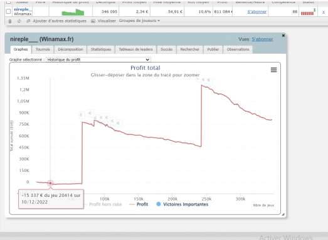Click S'abonner link in the player row

pyautogui.click(x=257, y=12)
